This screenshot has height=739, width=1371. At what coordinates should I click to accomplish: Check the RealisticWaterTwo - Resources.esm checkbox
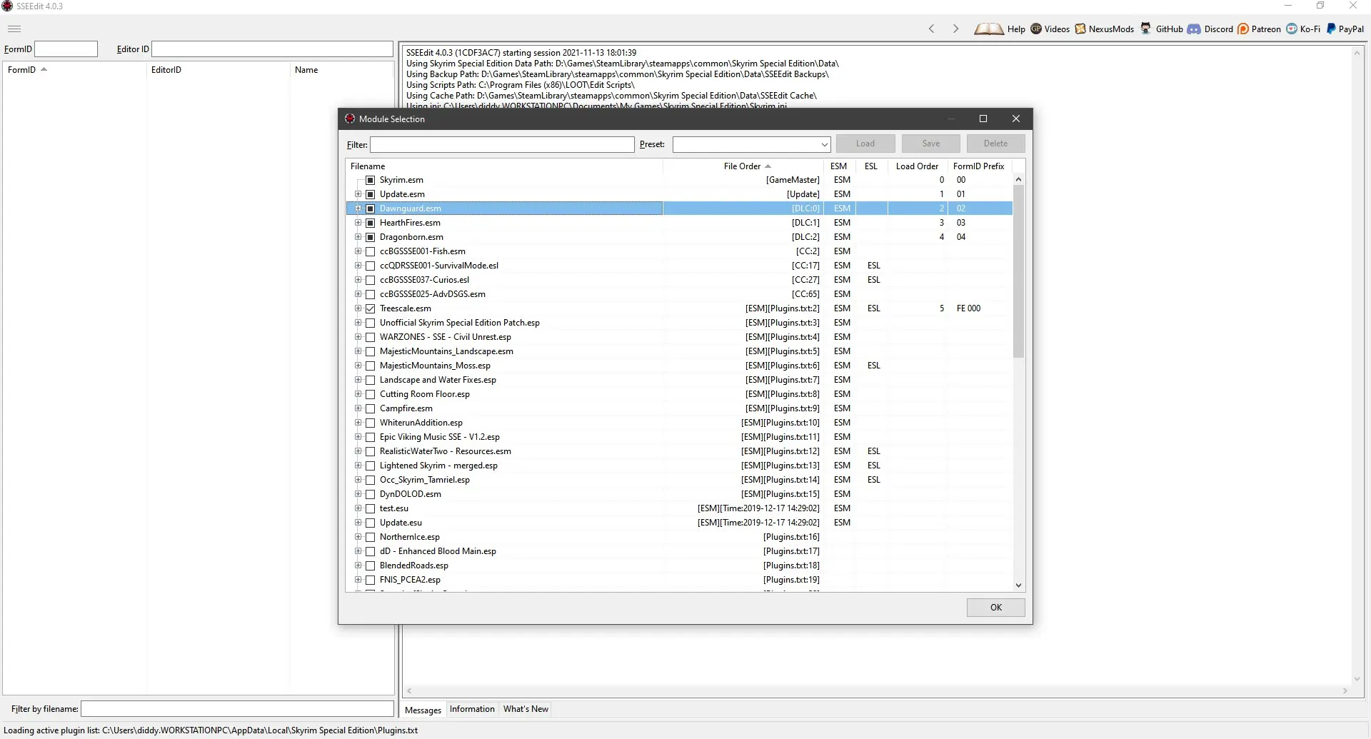pyautogui.click(x=370, y=451)
